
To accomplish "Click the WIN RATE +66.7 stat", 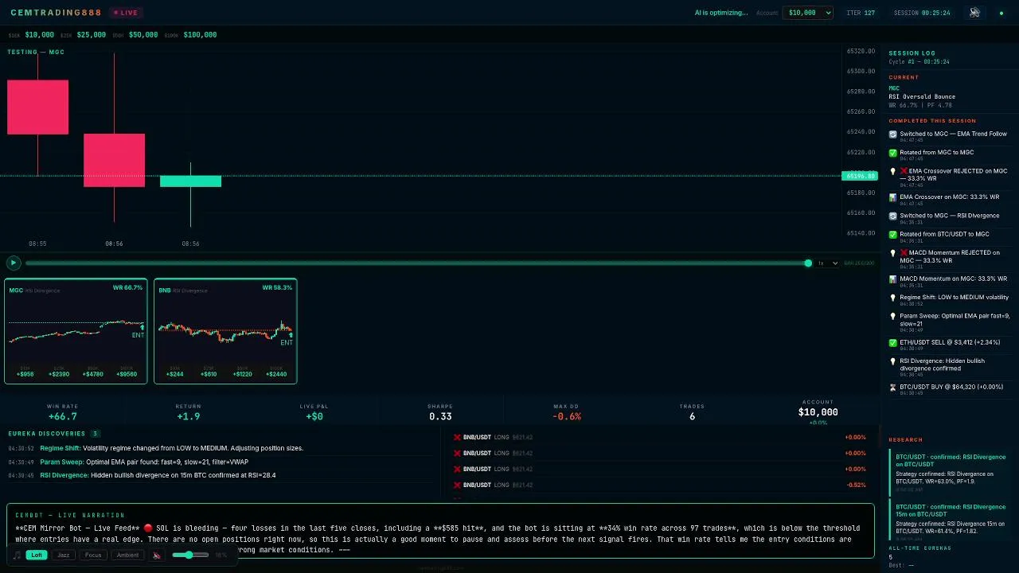I will pyautogui.click(x=62, y=412).
